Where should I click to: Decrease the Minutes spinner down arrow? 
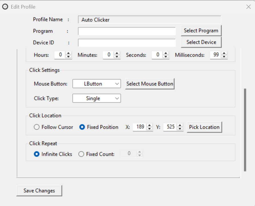click(117, 56)
